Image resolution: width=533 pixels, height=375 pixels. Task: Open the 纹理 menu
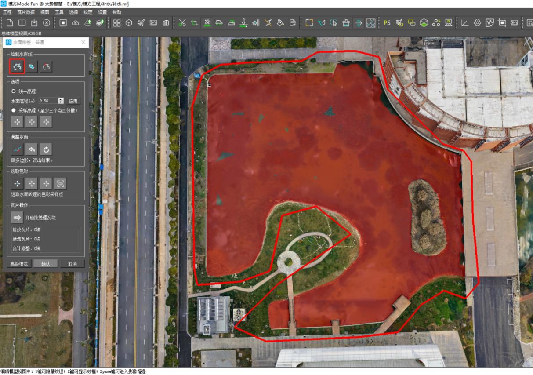[88, 12]
